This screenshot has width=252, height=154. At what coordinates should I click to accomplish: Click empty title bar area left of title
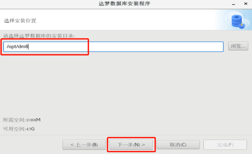coord(48,4)
